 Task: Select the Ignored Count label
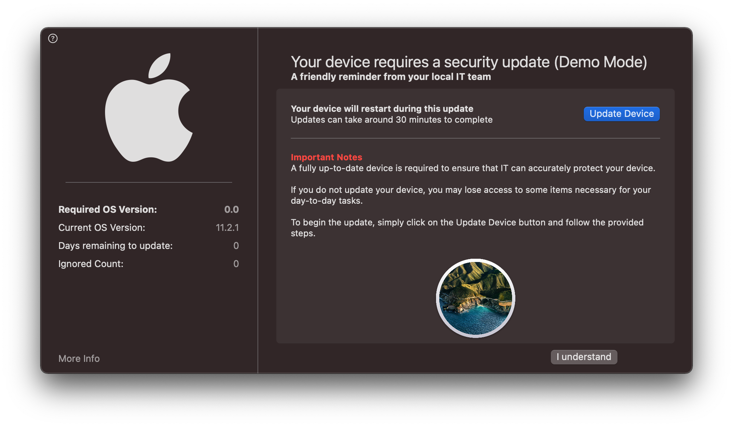[x=91, y=264]
